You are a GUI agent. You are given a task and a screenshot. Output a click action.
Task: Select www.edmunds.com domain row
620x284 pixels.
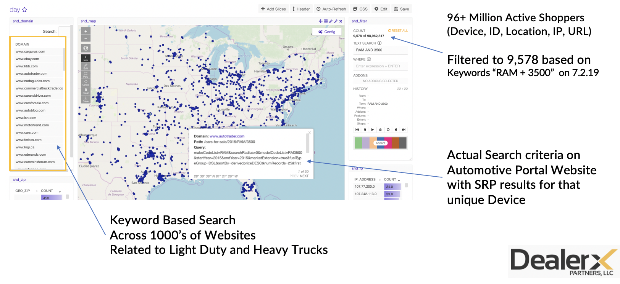pyautogui.click(x=38, y=155)
